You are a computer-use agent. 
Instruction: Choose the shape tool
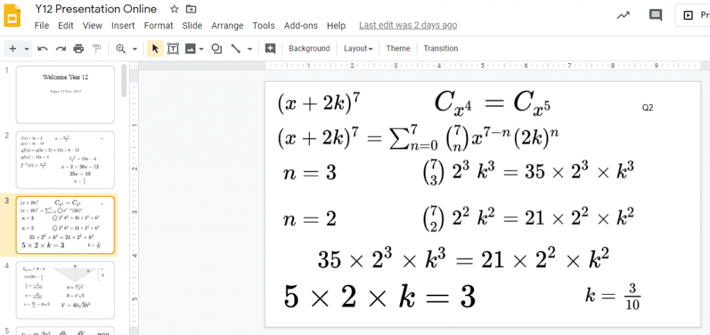pyautogui.click(x=216, y=49)
